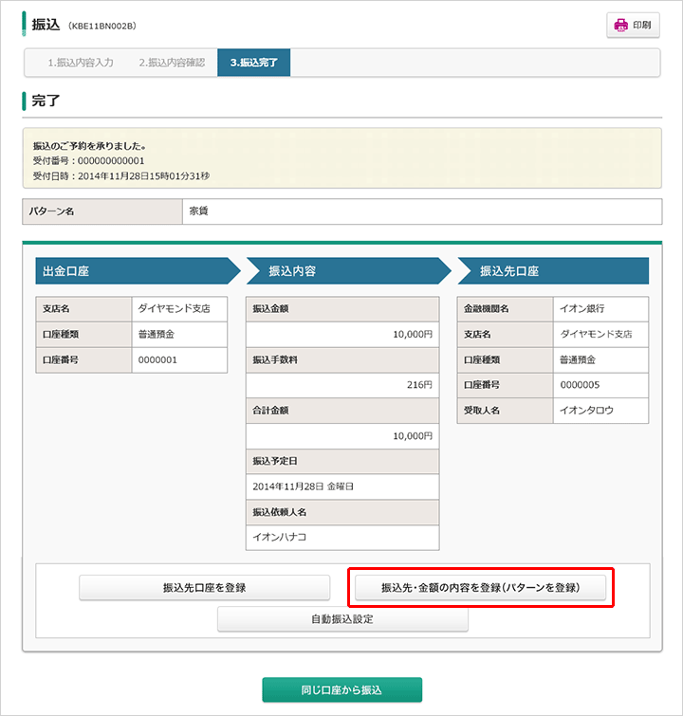Select the active 3.振込完了 tab
The width and height of the screenshot is (683, 716).
point(253,63)
